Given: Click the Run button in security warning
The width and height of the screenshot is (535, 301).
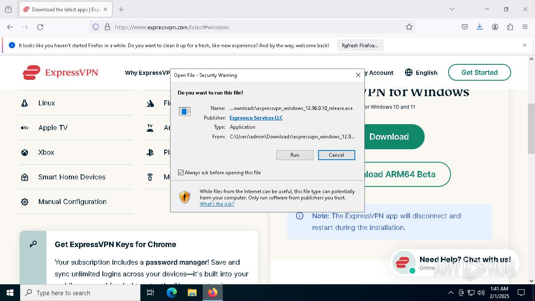Looking at the screenshot, I should pos(295,155).
